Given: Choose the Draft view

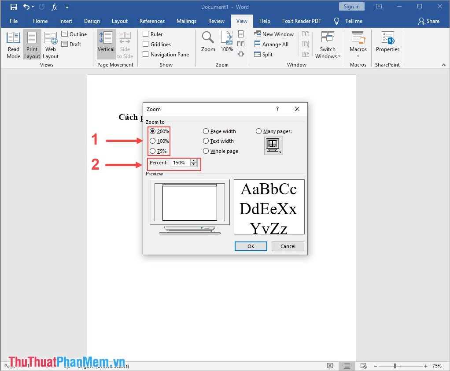Looking at the screenshot, I should tap(71, 44).
